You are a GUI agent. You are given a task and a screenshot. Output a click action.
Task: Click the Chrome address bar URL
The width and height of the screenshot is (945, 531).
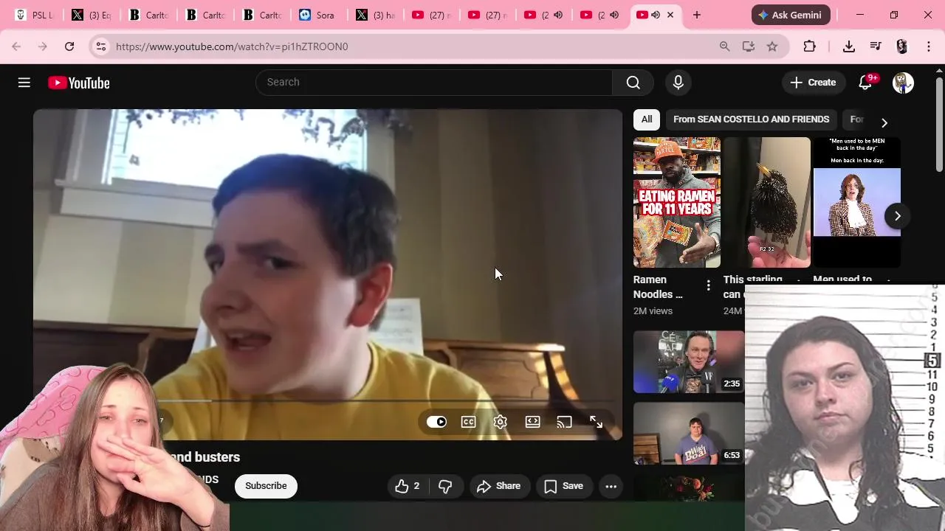coord(232,46)
